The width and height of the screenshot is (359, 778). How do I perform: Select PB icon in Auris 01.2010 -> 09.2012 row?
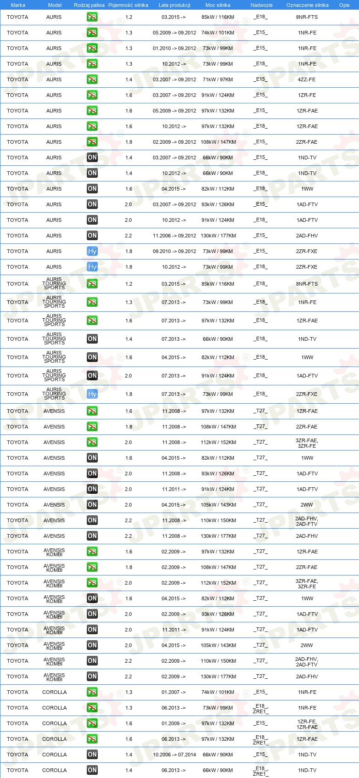(92, 48)
